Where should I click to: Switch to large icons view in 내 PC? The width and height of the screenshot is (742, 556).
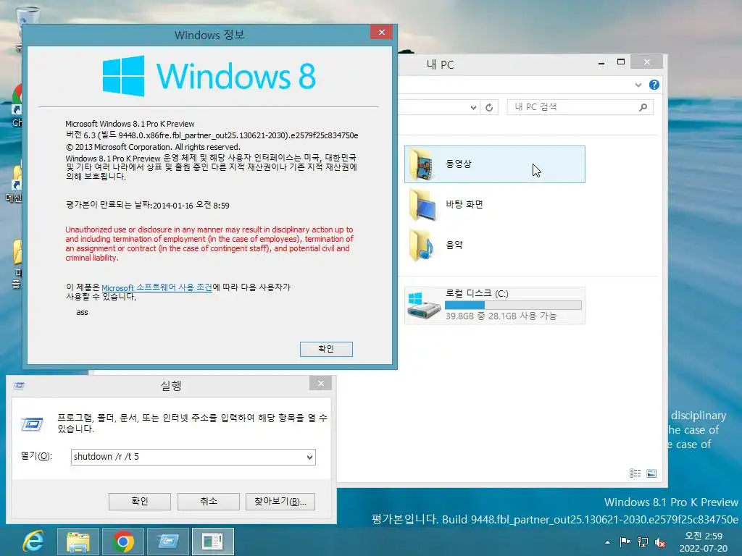[x=651, y=473]
